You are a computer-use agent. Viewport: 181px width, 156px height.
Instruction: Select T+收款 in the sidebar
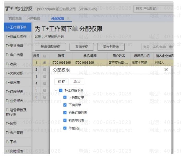17,64
